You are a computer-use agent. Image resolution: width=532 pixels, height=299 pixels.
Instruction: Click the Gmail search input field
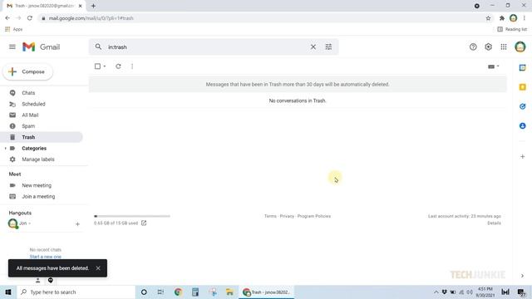coord(207,47)
